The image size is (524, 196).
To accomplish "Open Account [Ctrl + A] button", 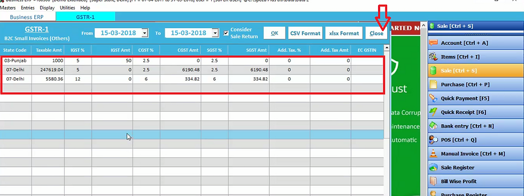I will tap(475, 43).
